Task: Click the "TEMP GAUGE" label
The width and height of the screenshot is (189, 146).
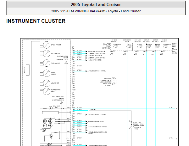Action: pos(53,73)
